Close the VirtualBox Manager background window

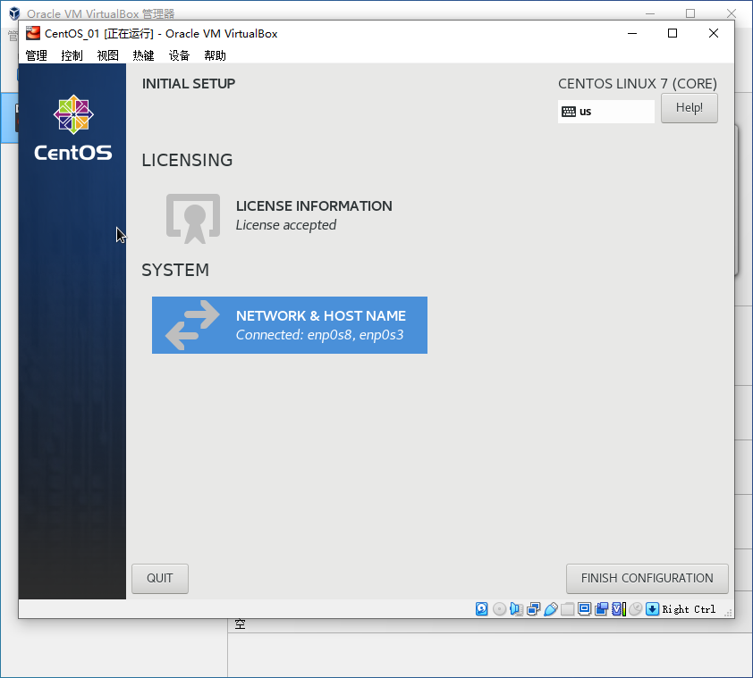pos(732,13)
